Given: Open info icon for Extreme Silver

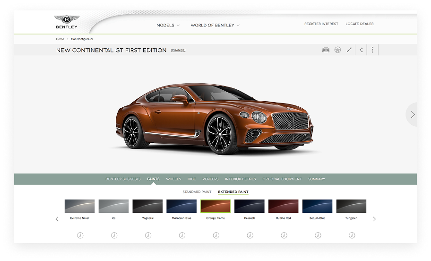Looking at the screenshot, I should tap(80, 235).
